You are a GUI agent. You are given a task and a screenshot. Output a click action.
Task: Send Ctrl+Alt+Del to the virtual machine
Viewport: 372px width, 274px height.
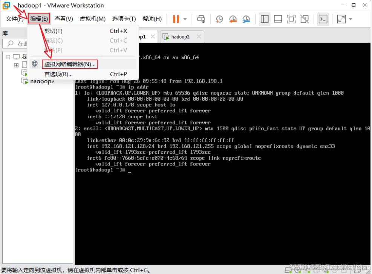201,19
